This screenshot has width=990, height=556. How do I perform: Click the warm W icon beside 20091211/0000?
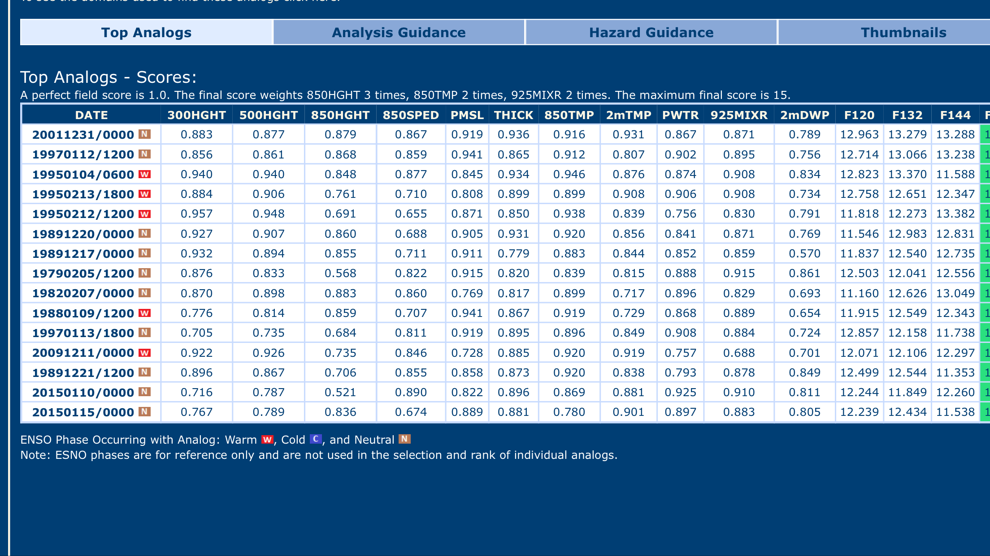(144, 353)
